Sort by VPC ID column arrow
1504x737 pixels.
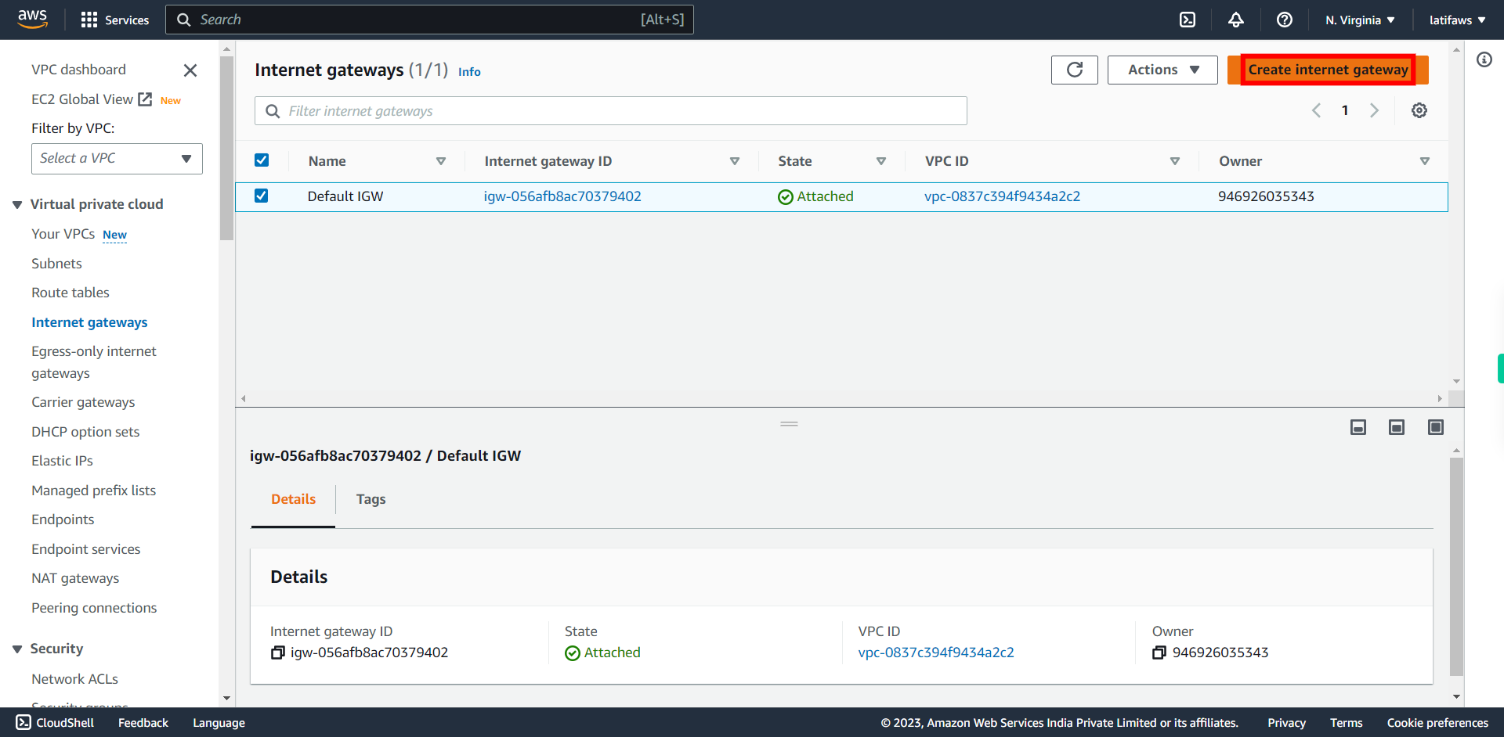(x=1175, y=161)
